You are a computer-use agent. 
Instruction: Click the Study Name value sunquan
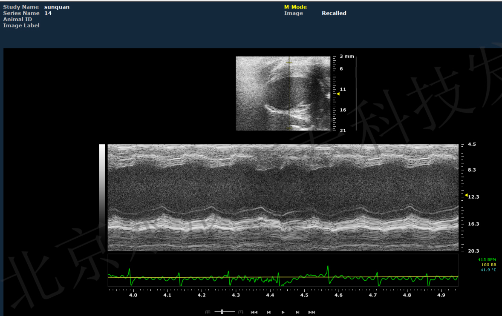pos(57,7)
